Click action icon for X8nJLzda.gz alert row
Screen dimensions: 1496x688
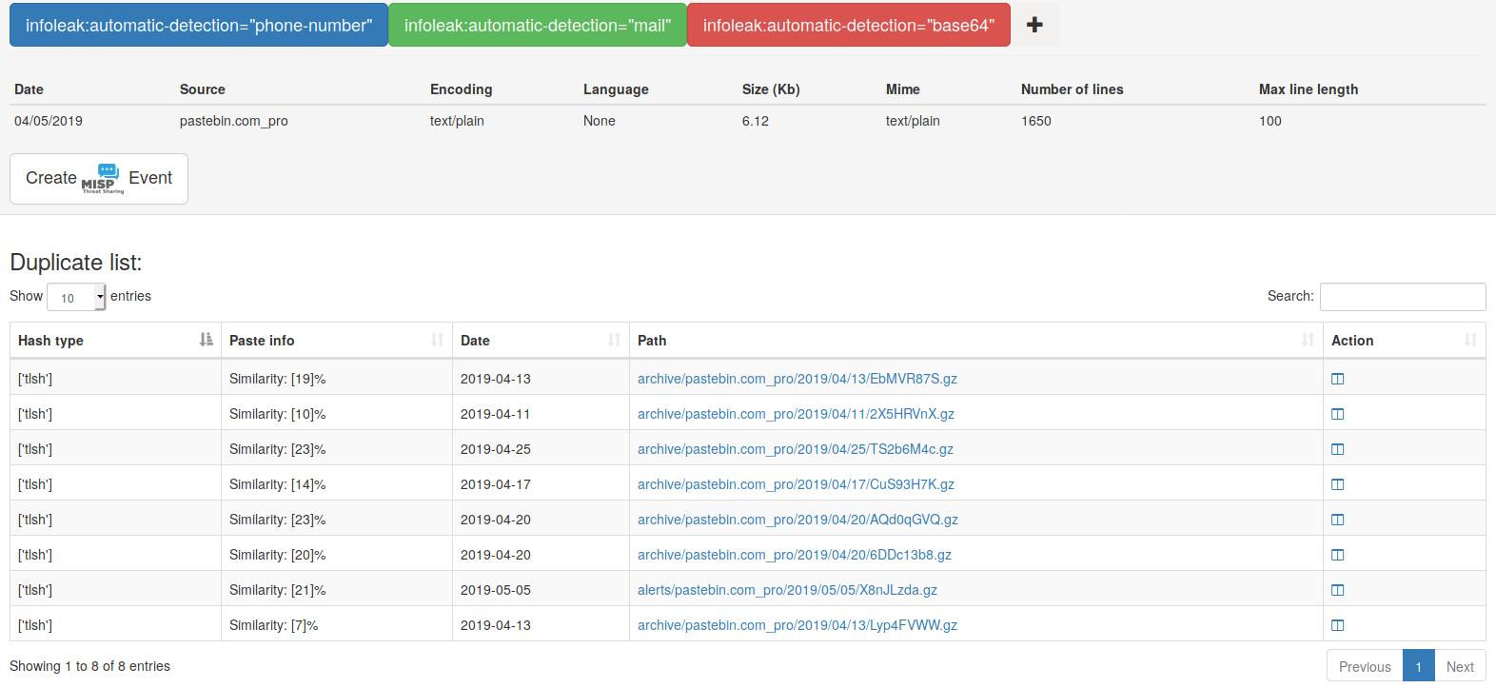1337,590
